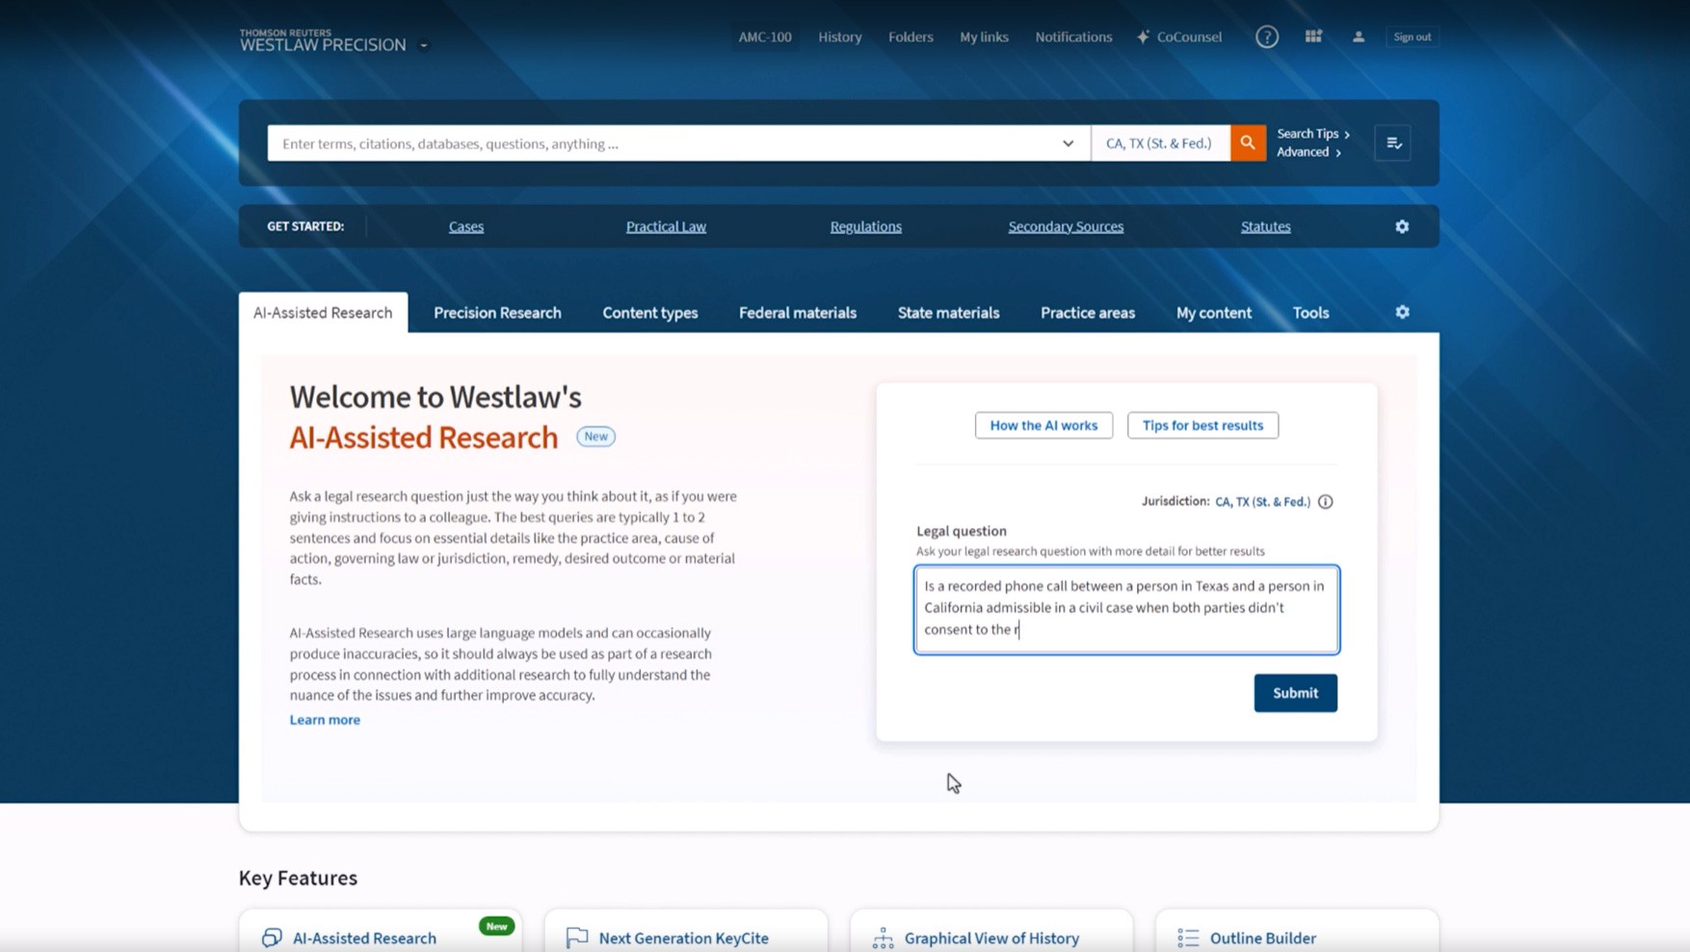Screen dimensions: 1690x952
Task: Click the jurisdiction info icon
Action: click(x=1326, y=502)
